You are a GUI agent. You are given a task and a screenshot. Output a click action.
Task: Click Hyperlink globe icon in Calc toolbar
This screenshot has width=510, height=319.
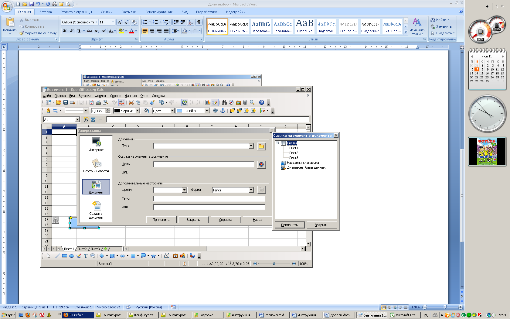coord(185,102)
